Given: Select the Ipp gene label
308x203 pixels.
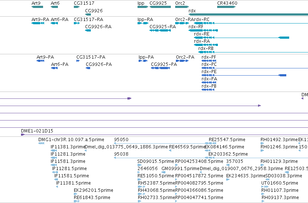Looking at the screenshot, I should pyautogui.click(x=141, y=3).
